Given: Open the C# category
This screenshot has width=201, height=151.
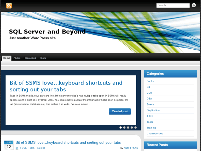Looking at the screenshot, I should (x=148, y=87).
